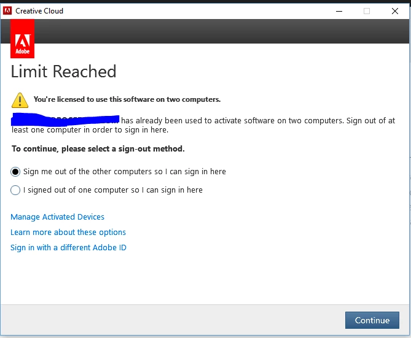Click the Adobe logo badge
The height and width of the screenshot is (338, 411).
(x=22, y=39)
